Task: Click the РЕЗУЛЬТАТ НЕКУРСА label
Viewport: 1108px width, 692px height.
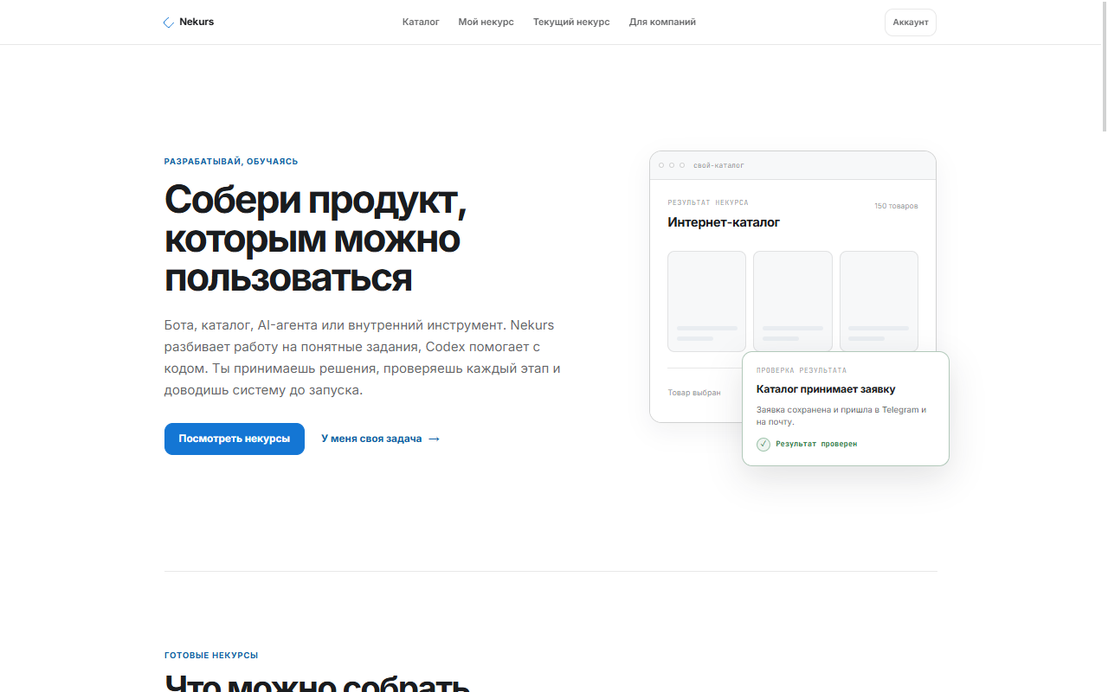Action: pyautogui.click(x=708, y=202)
